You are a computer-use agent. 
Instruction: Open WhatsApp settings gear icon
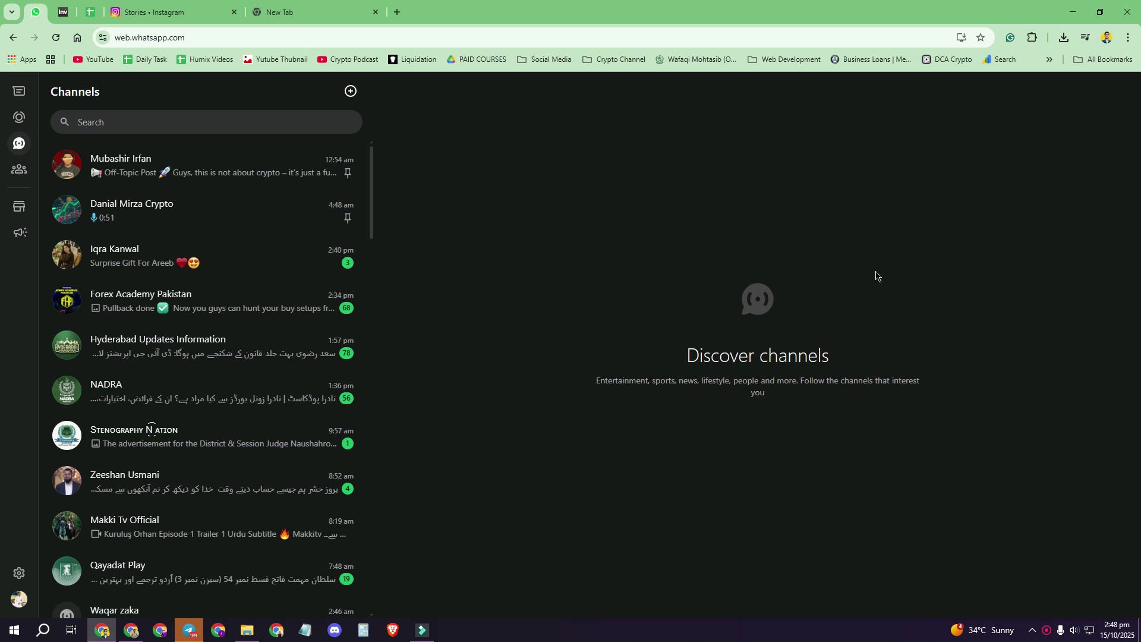(x=19, y=573)
